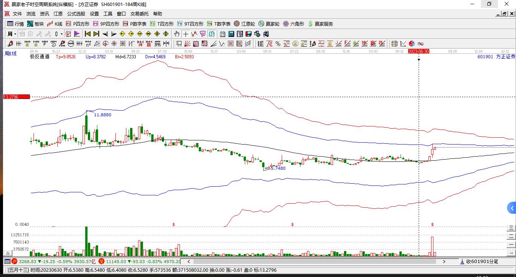516x277 pixels.
Task: Click the red-blue yin-yang icon
Action: (x=412, y=44)
